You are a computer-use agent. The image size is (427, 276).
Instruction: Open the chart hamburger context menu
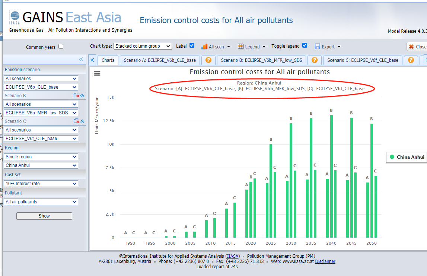pyautogui.click(x=97, y=73)
